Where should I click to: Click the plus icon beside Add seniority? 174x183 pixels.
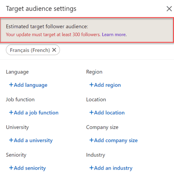click(x=11, y=168)
